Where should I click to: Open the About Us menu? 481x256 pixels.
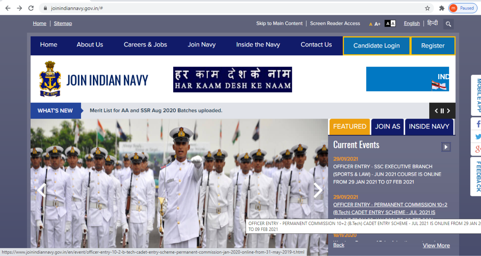(90, 45)
